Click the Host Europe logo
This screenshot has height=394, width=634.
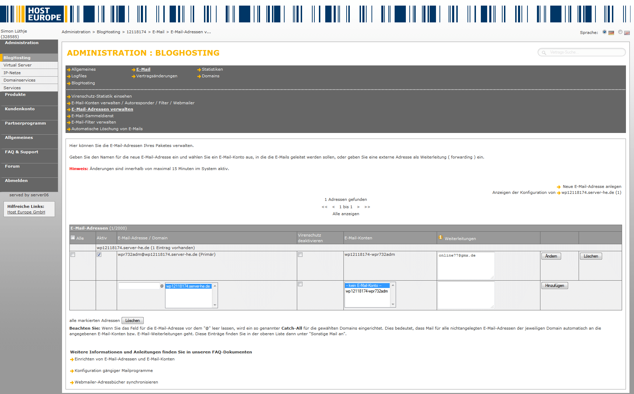point(44,14)
